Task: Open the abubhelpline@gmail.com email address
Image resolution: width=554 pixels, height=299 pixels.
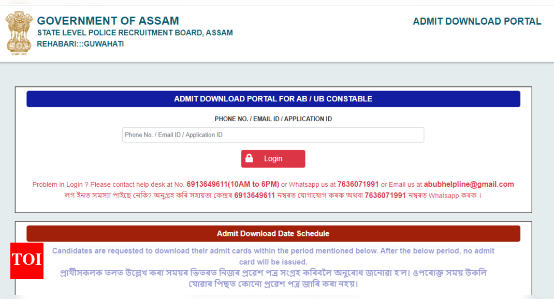Action: [469, 184]
